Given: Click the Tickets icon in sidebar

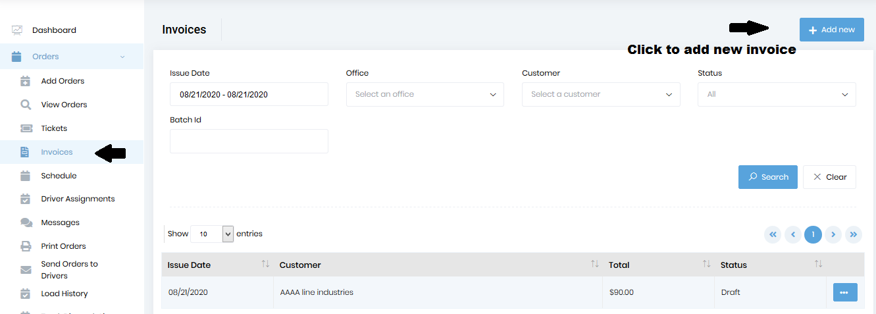Looking at the screenshot, I should 26,128.
